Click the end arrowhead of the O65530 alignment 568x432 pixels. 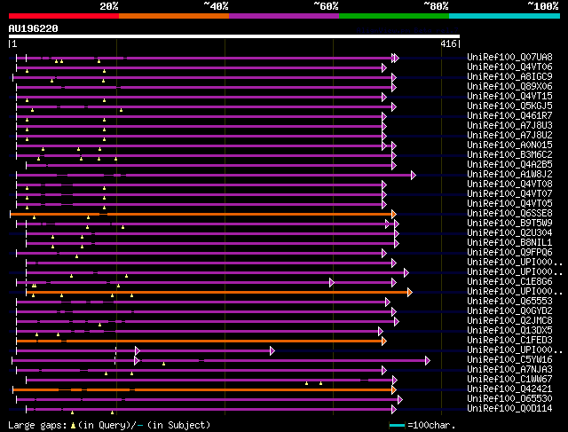pos(400,400)
